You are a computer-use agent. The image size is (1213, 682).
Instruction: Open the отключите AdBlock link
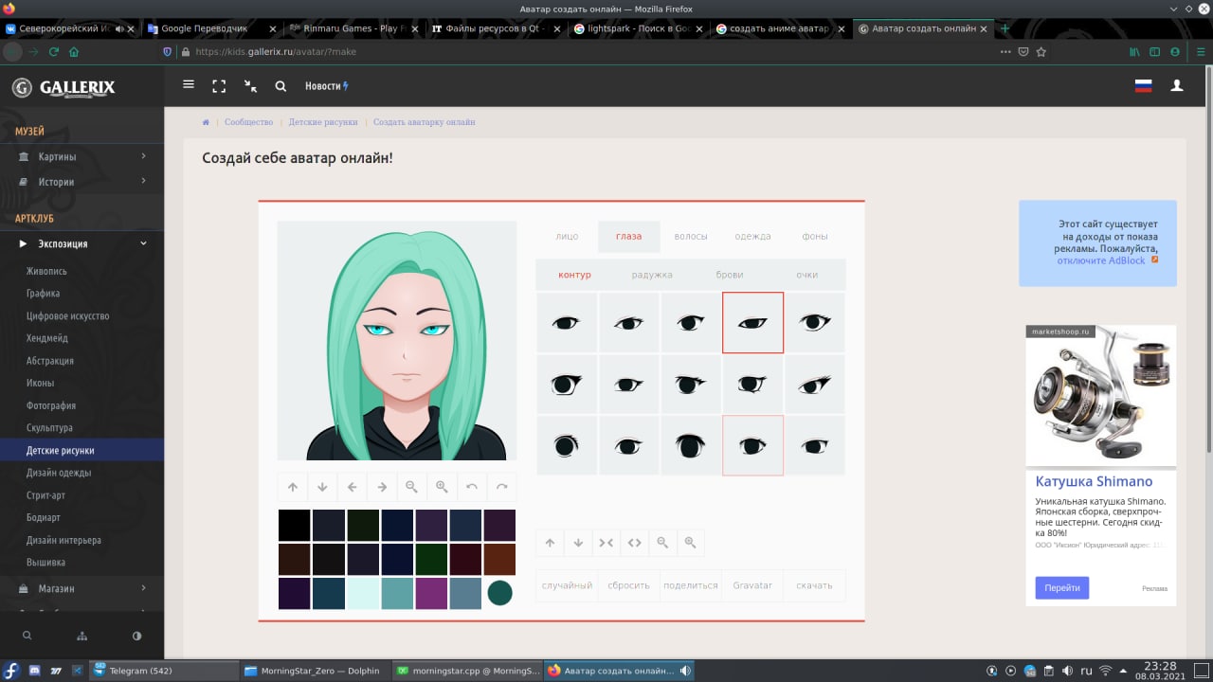point(1101,260)
